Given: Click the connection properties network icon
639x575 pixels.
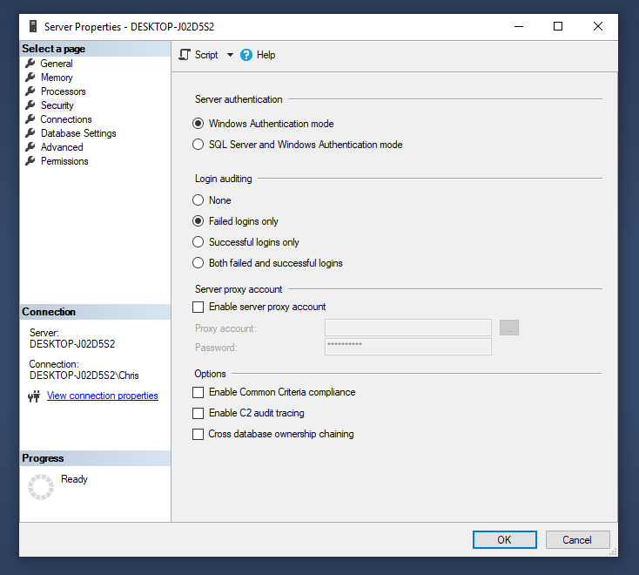Looking at the screenshot, I should 34,396.
